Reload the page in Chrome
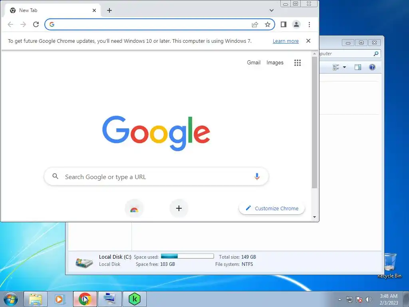Screen dimensions: 409x307 pyautogui.click(x=36, y=24)
